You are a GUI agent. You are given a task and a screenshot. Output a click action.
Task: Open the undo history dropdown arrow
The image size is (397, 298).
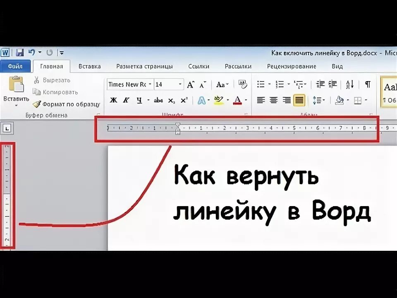point(40,53)
